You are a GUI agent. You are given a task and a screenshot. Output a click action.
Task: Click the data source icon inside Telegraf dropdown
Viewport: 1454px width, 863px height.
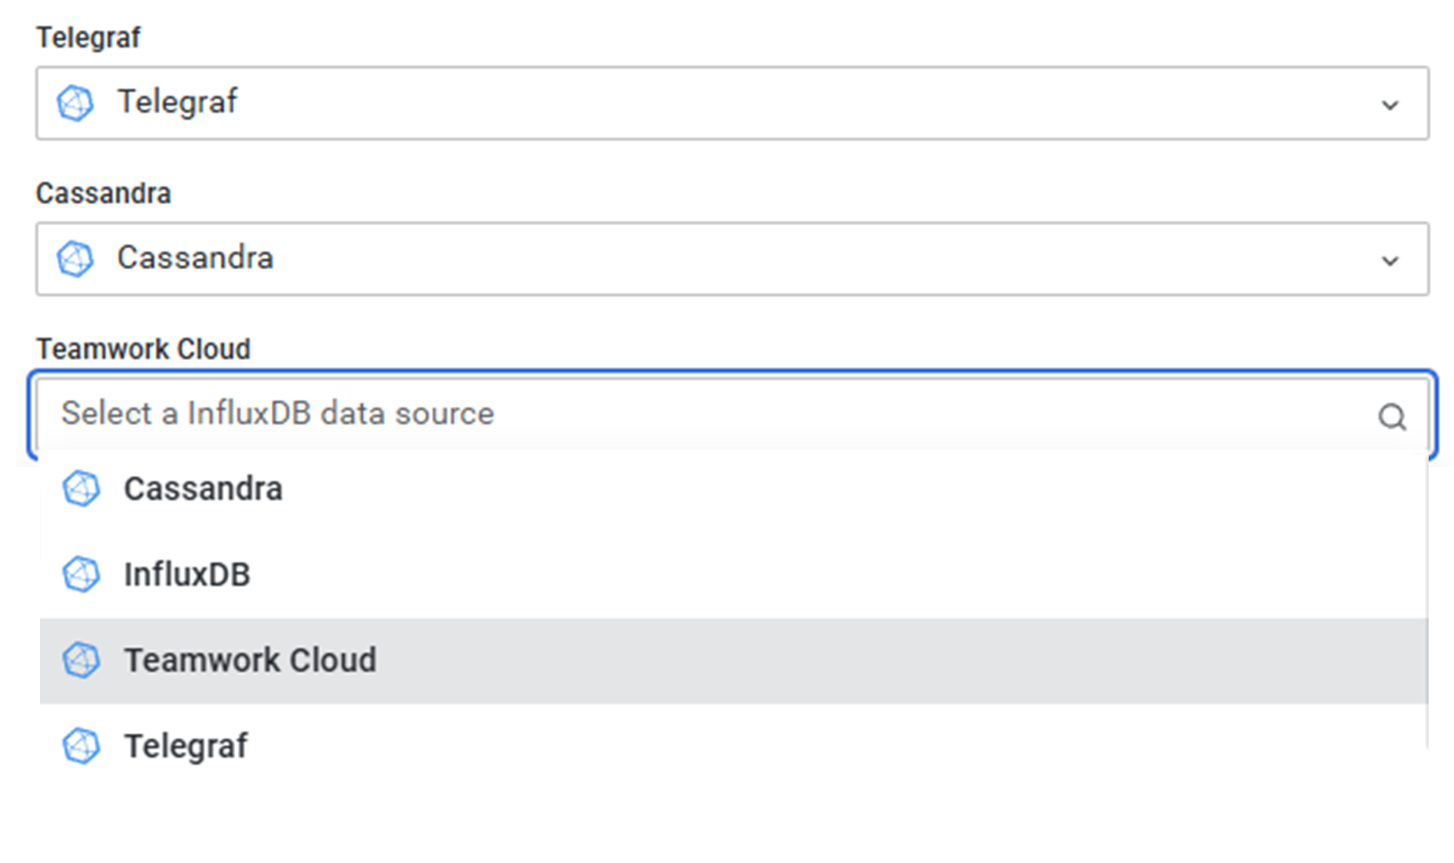tap(75, 102)
